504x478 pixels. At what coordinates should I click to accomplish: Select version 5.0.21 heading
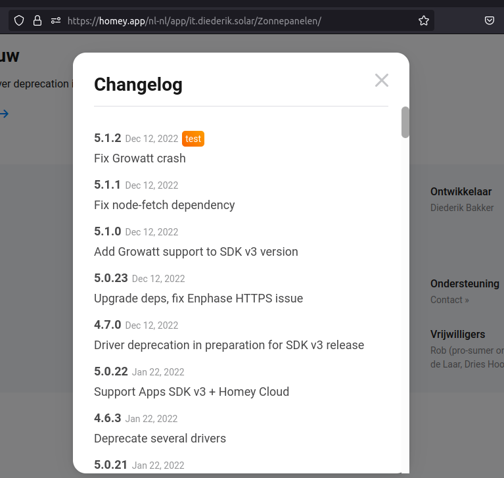click(x=110, y=464)
